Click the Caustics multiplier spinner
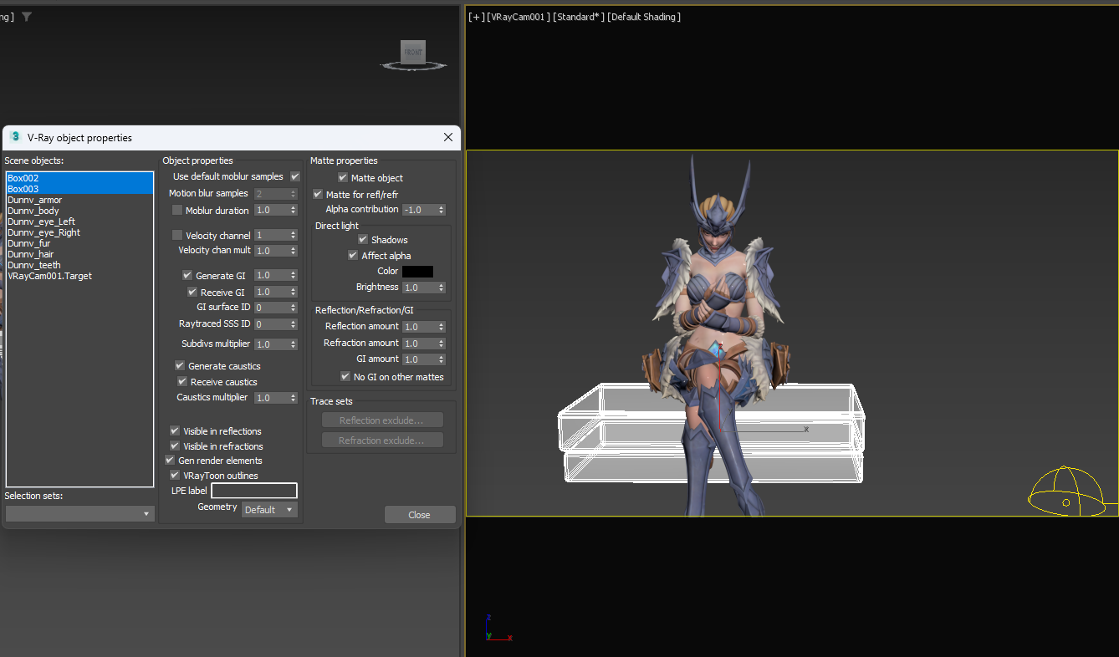The height and width of the screenshot is (657, 1119). pos(293,398)
